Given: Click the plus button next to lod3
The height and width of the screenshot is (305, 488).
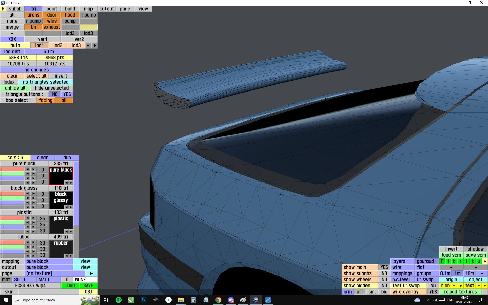Looking at the screenshot, I should point(95,45).
